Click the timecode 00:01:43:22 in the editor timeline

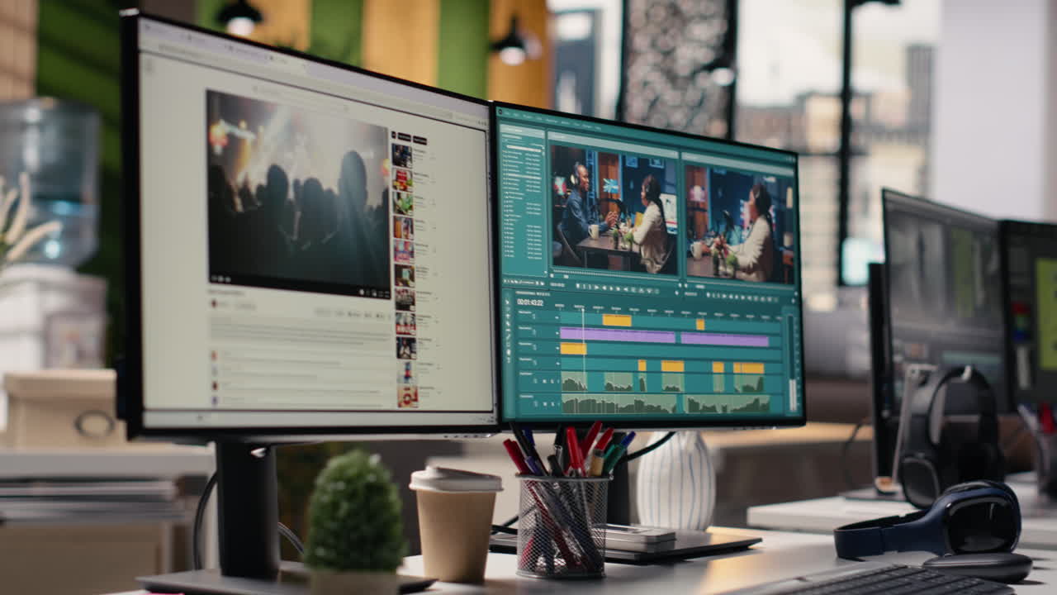[529, 302]
